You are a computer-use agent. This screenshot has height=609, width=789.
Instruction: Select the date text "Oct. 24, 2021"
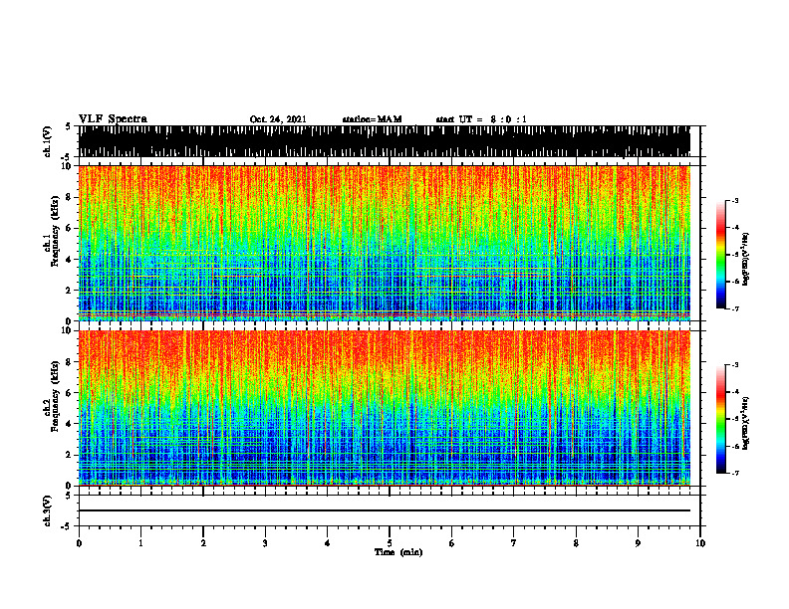click(x=278, y=119)
